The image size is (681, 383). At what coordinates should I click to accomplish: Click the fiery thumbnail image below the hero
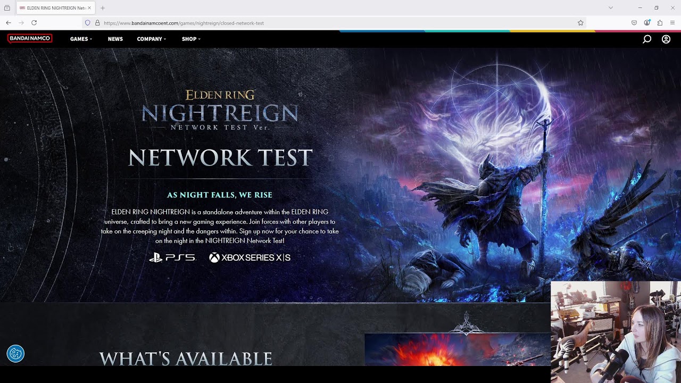(x=457, y=349)
